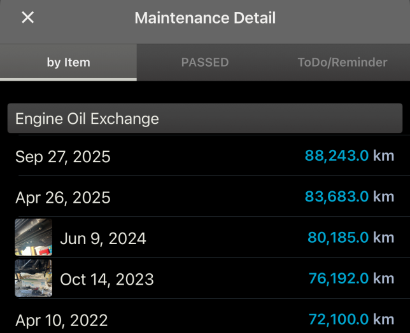Tap km unit next to 72,100.0
Screen dimensions: 410x333
tap(384, 319)
